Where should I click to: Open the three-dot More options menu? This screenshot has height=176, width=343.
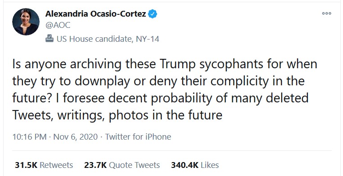pos(327,13)
